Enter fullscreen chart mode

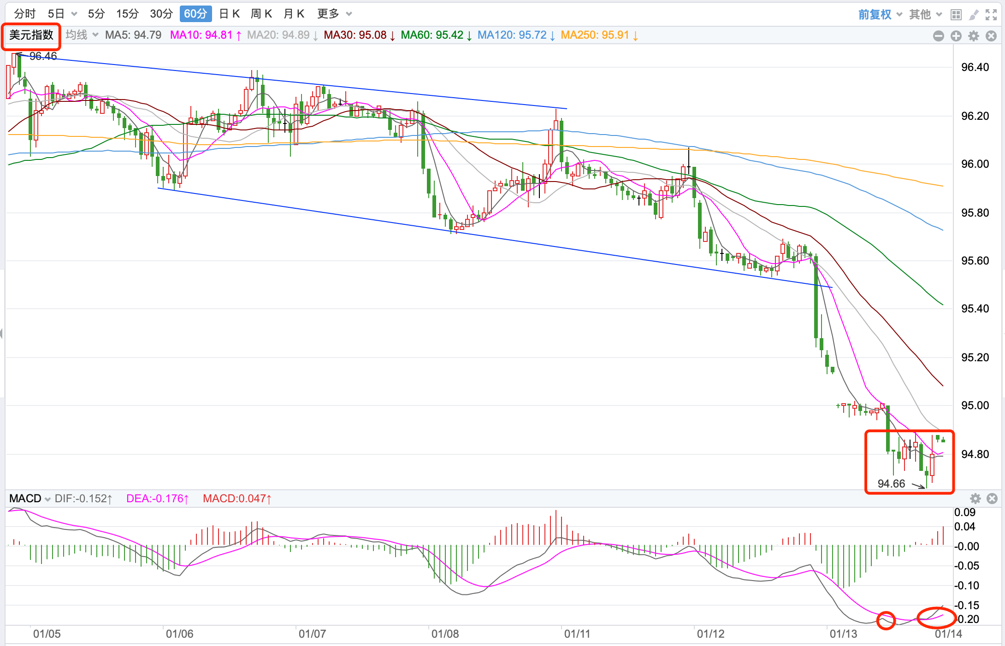pyautogui.click(x=991, y=15)
